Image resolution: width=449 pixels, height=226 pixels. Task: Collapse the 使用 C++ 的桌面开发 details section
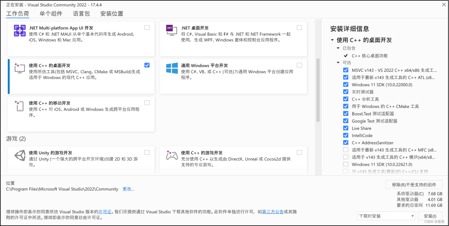point(332,40)
